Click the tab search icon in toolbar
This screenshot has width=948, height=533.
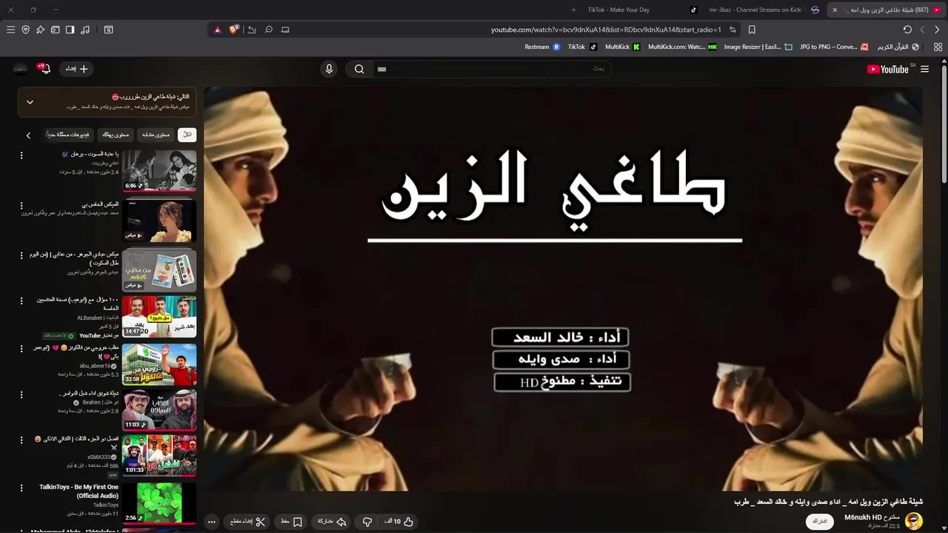pyautogui.click(x=109, y=30)
